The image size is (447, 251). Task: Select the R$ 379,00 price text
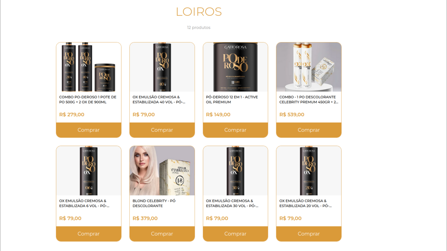tap(145, 218)
